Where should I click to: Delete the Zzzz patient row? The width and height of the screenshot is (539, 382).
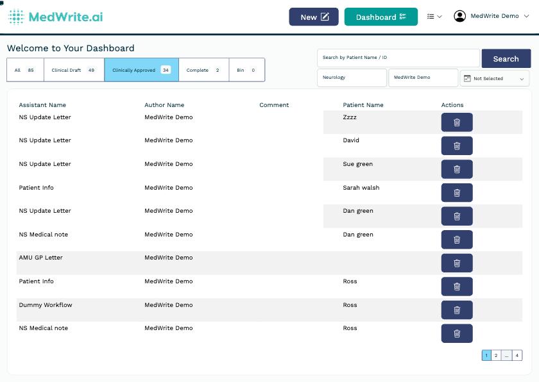click(x=457, y=122)
